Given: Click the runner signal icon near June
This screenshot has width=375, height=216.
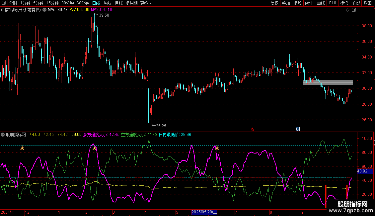Looking at the screenshot, I should 217,148.
